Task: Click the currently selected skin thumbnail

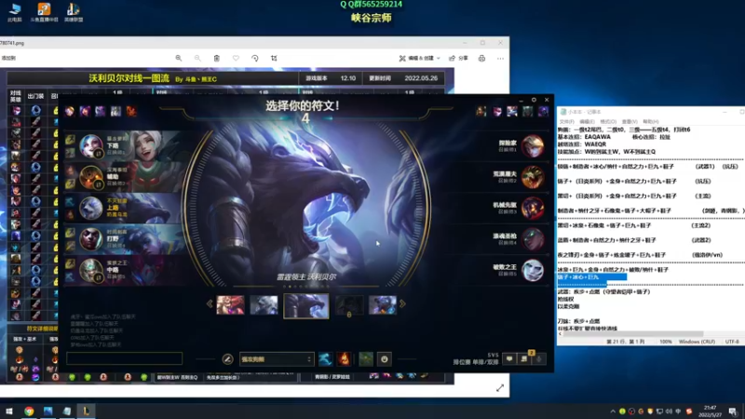Action: click(x=306, y=305)
